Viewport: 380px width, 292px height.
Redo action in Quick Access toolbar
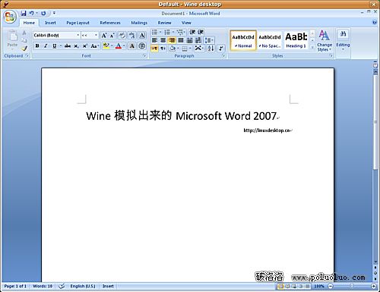pyautogui.click(x=43, y=13)
